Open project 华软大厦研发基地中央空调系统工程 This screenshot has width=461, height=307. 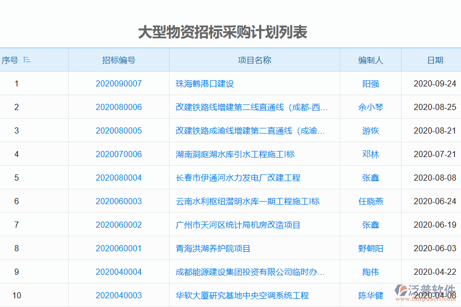point(240,295)
